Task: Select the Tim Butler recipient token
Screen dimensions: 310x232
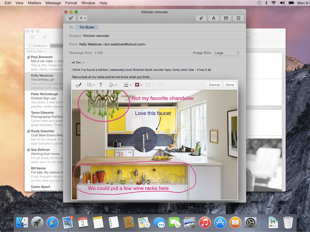Action: pyautogui.click(x=87, y=27)
